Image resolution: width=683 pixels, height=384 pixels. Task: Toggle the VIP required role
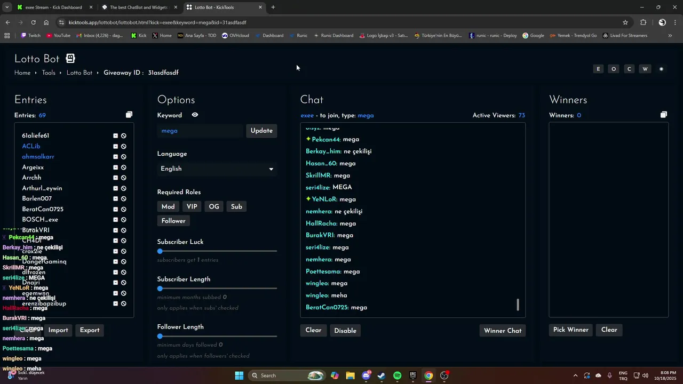point(192,206)
